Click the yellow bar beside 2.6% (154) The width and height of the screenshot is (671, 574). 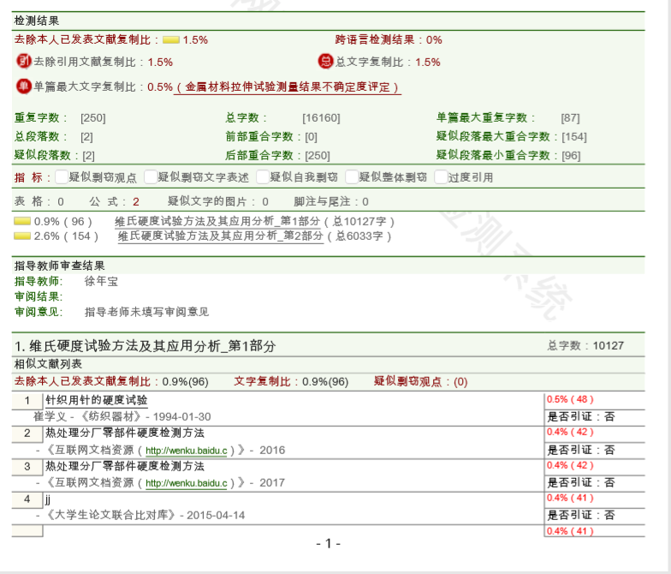click(22, 236)
